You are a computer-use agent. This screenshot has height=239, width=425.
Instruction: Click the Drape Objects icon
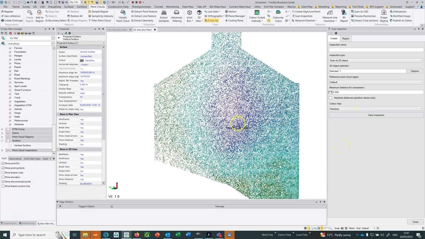click(384, 16)
